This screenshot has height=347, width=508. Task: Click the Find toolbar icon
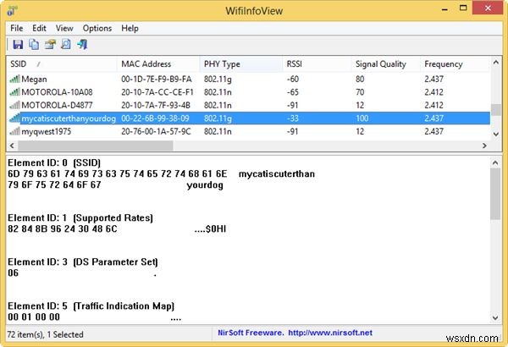pyautogui.click(x=66, y=44)
